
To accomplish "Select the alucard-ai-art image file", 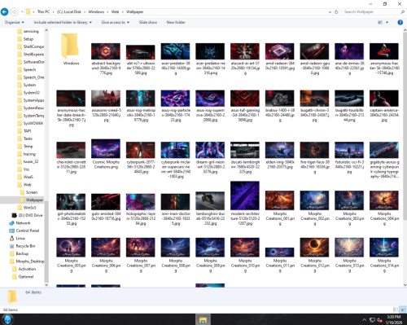I will pos(245,59).
